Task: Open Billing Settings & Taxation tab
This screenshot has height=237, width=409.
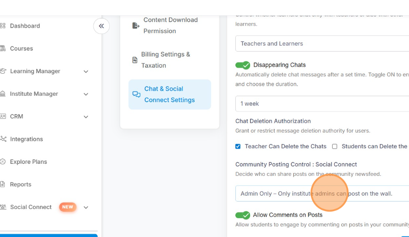Action: click(x=165, y=60)
